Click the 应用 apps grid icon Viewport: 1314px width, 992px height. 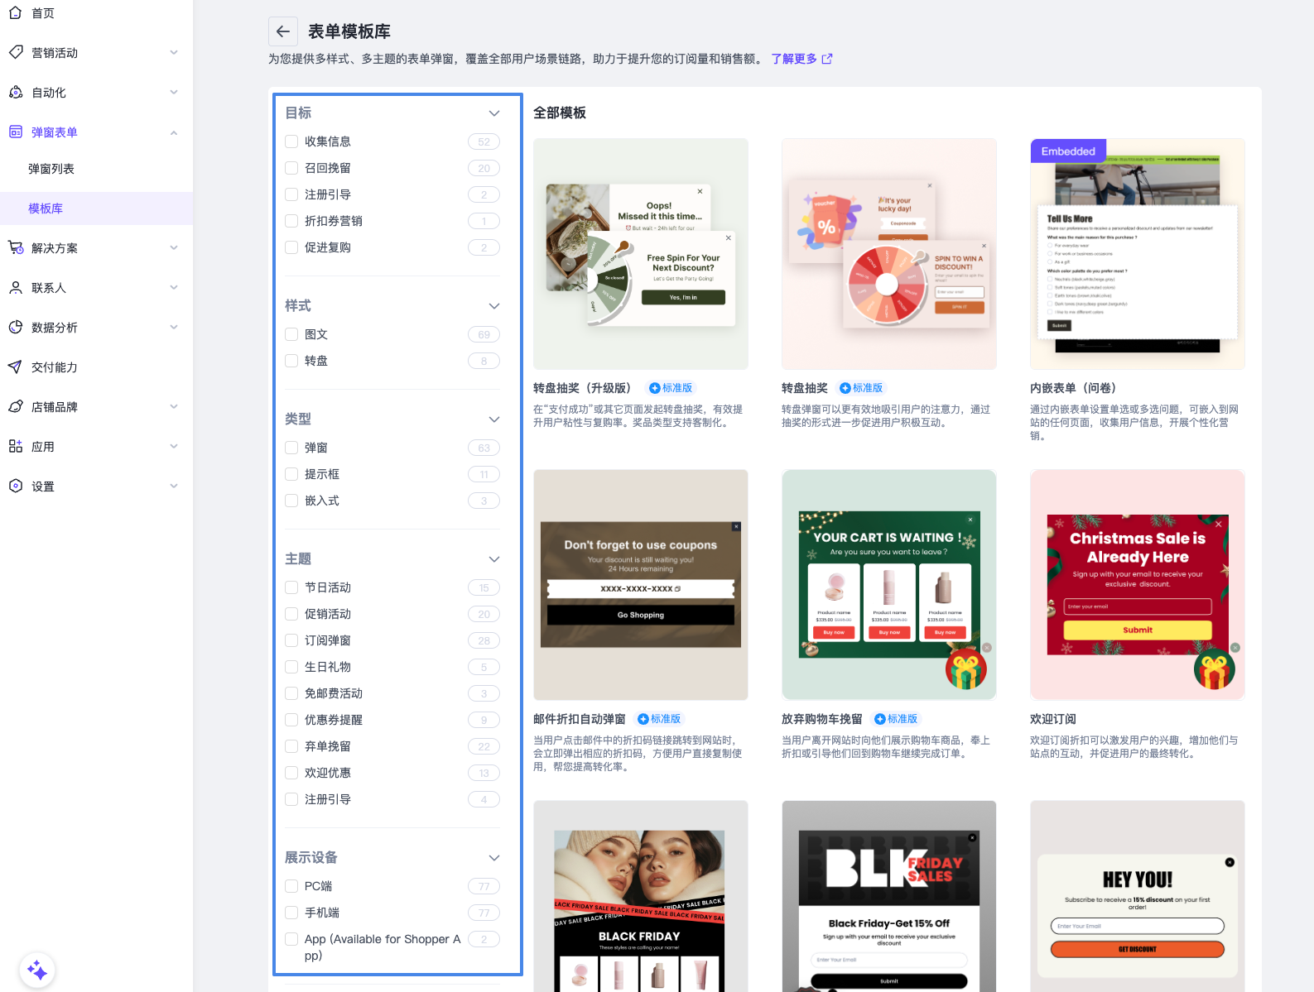16,447
